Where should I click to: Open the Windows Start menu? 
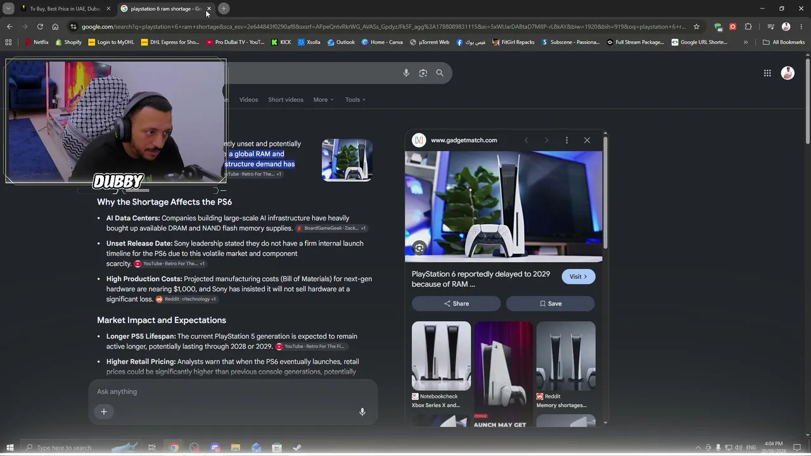click(x=10, y=448)
